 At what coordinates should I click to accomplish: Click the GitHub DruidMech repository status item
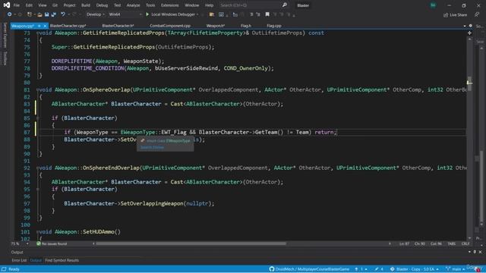point(309,269)
